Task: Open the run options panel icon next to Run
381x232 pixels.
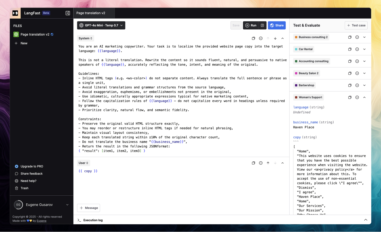Action: (262, 25)
